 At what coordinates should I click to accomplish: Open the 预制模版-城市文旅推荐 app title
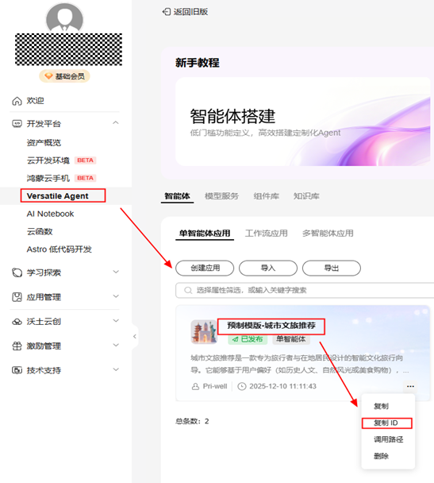tap(271, 326)
